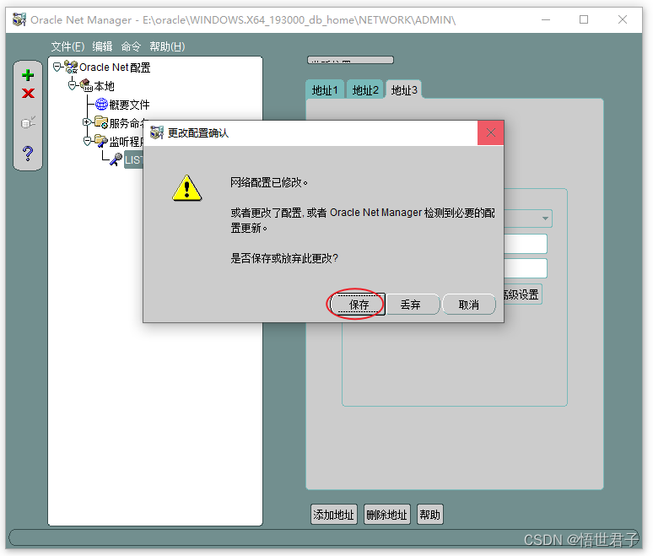Select the 本地 tree item label

tap(104, 86)
